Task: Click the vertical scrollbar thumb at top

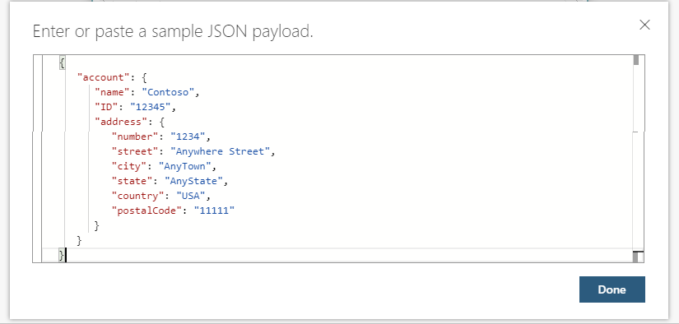Action: click(x=636, y=60)
